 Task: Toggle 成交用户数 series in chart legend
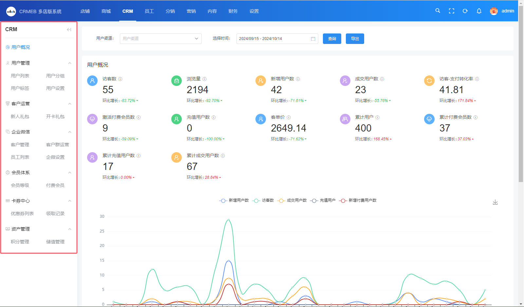pyautogui.click(x=292, y=200)
